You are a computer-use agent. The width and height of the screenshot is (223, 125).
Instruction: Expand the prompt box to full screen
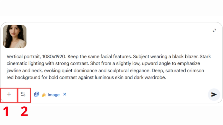pos(214,31)
